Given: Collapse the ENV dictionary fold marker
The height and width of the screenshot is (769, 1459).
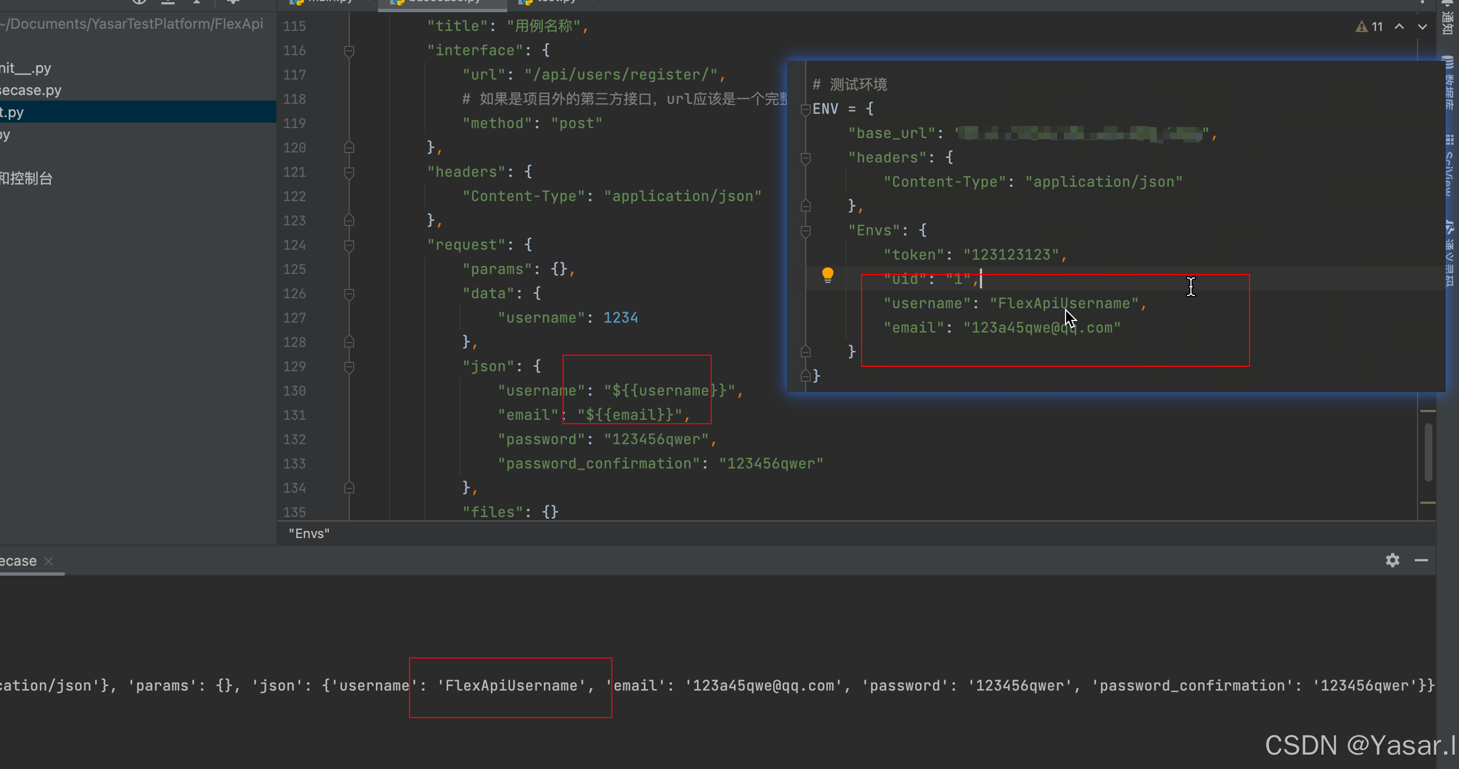Looking at the screenshot, I should click(x=805, y=109).
